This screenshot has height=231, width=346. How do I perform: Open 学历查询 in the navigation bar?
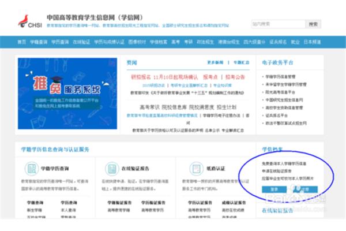60,42
